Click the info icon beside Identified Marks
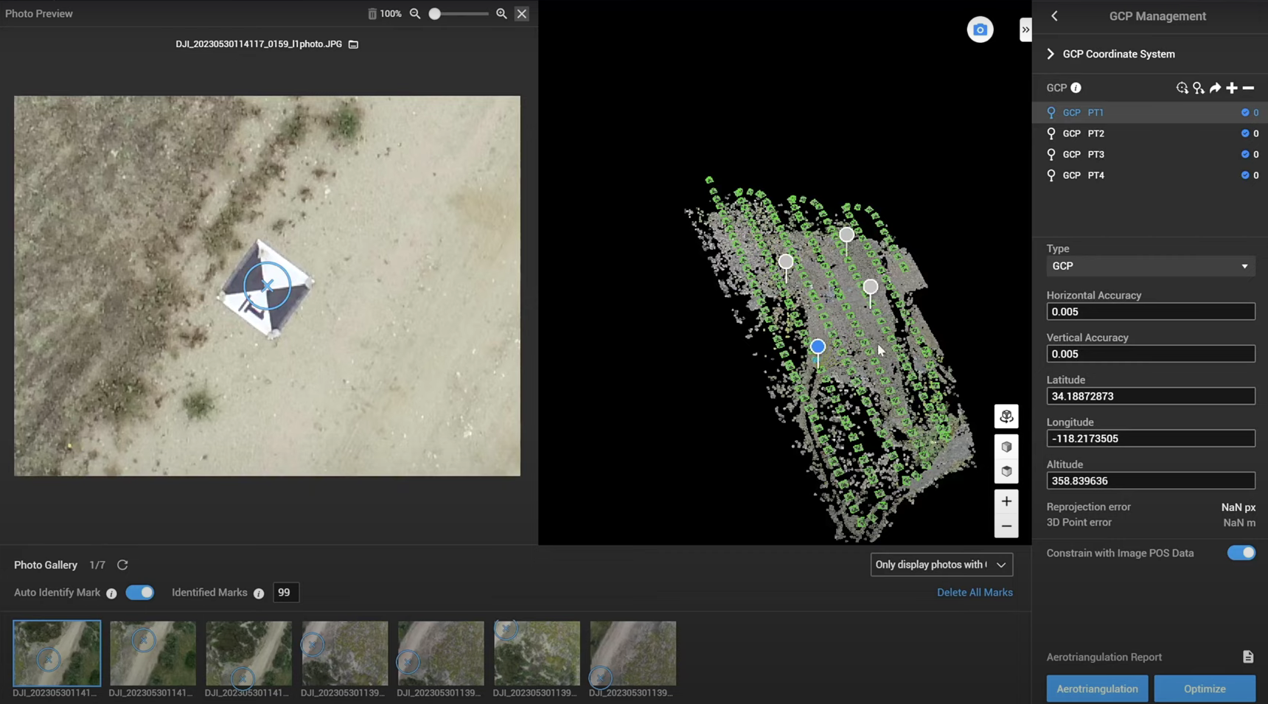Viewport: 1268px width, 704px height. coord(259,593)
